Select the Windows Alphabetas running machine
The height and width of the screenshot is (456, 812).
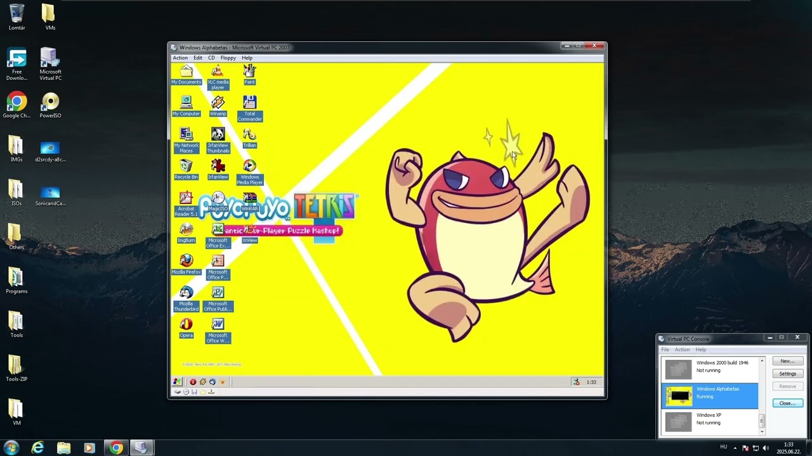710,396
